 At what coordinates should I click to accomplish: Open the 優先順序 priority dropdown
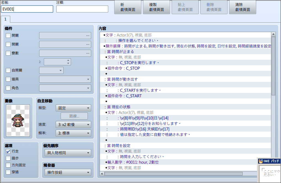coord(68,153)
